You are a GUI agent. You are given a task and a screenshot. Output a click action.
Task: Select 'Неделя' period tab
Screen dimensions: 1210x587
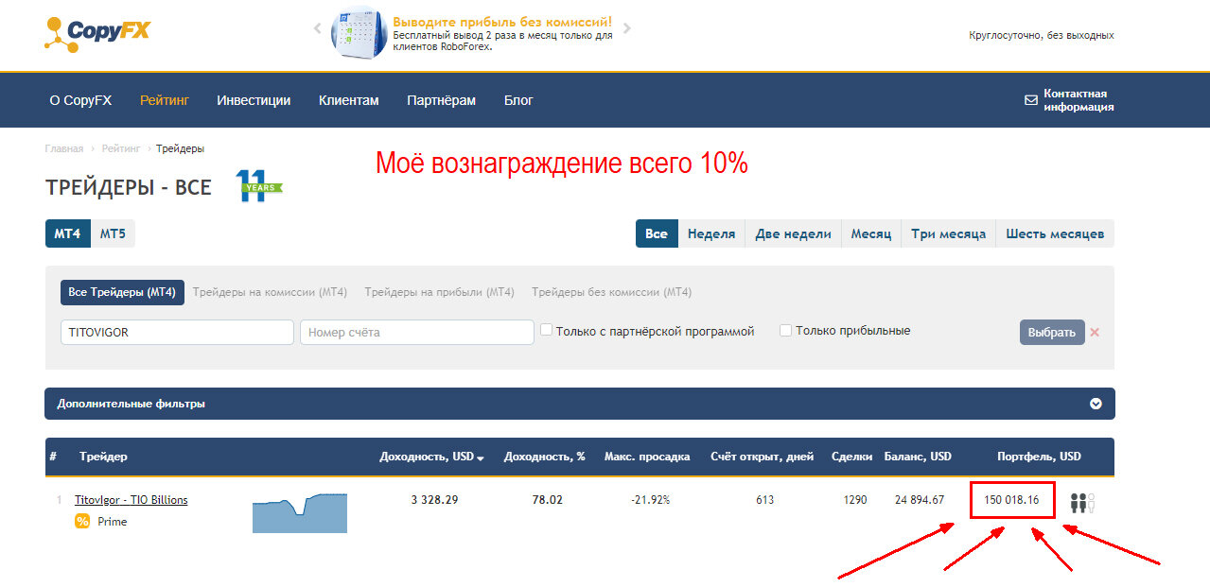711,233
